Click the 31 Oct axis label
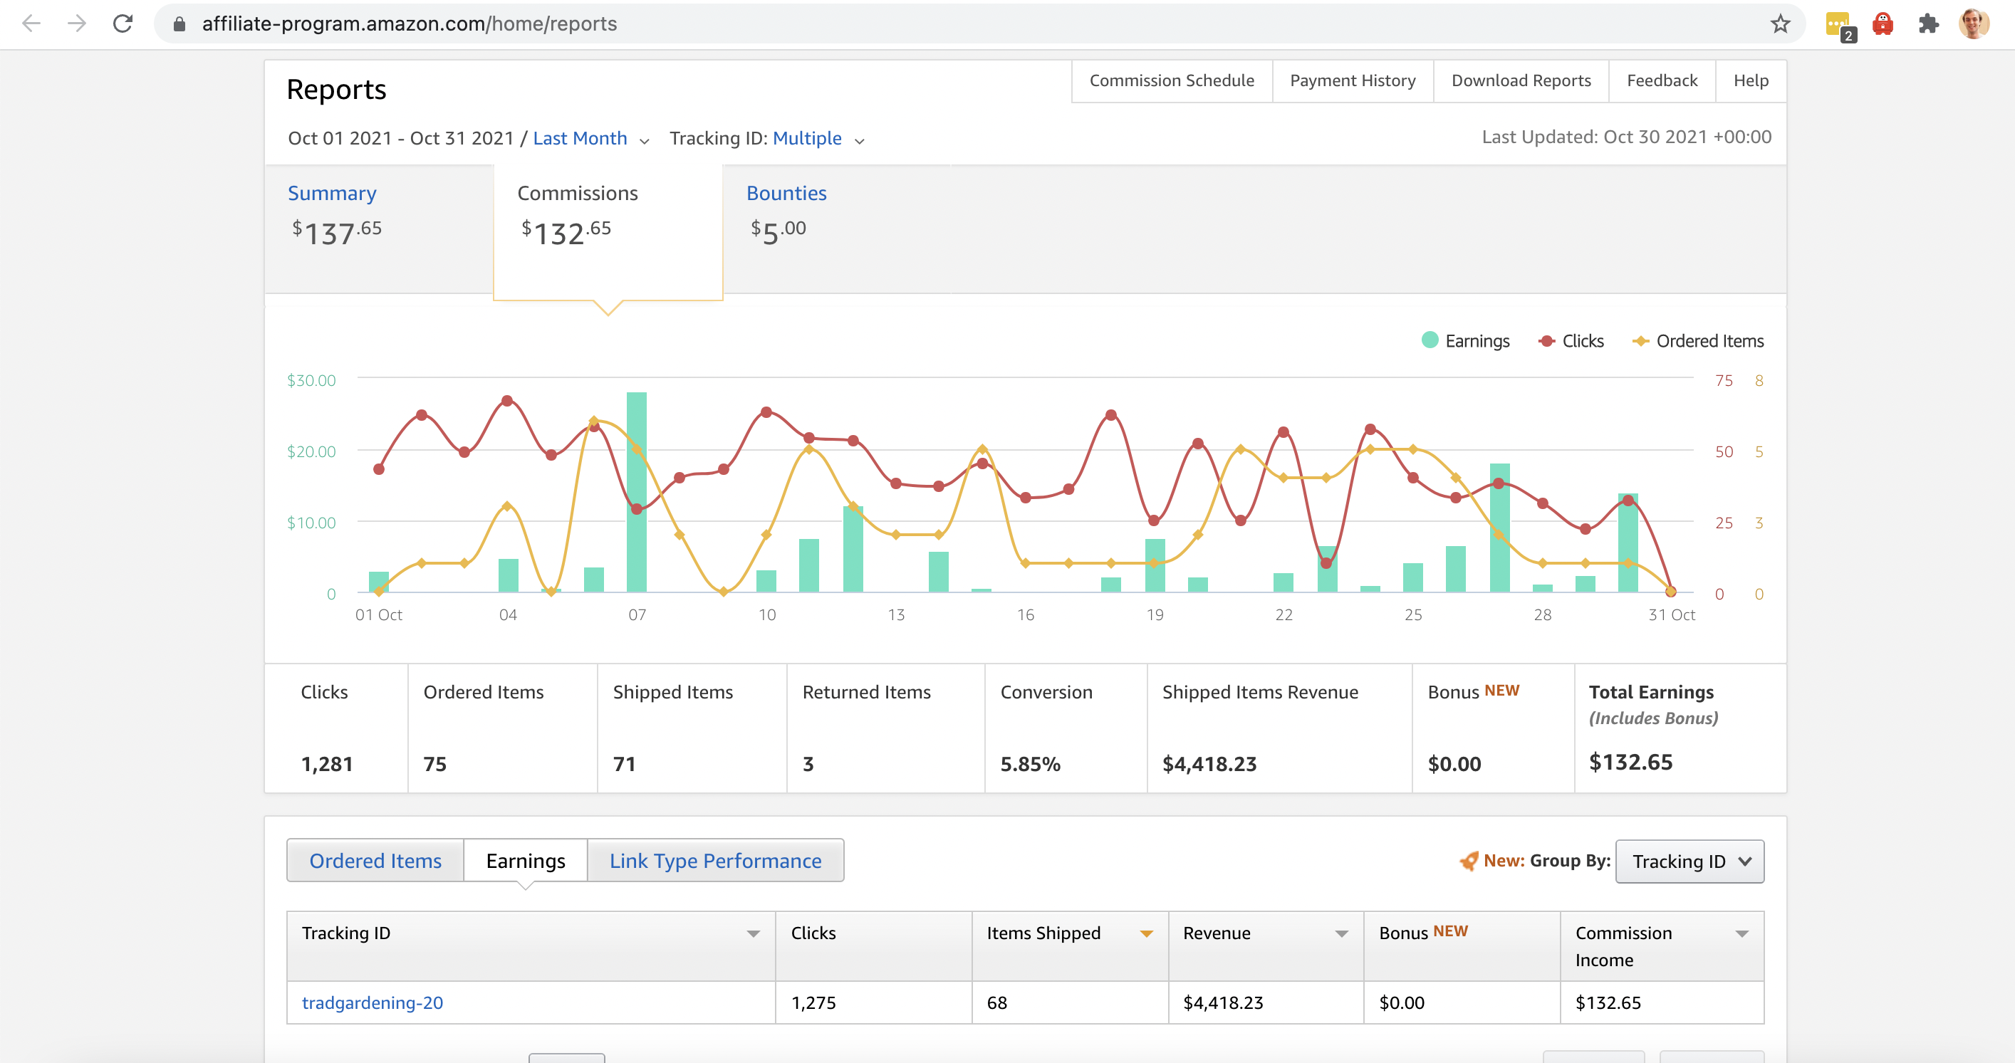 click(1672, 615)
